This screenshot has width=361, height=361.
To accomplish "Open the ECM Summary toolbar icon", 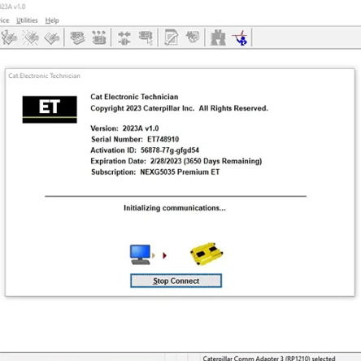I will tap(77, 37).
